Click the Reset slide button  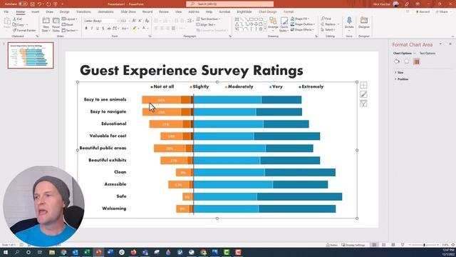pos(68,25)
